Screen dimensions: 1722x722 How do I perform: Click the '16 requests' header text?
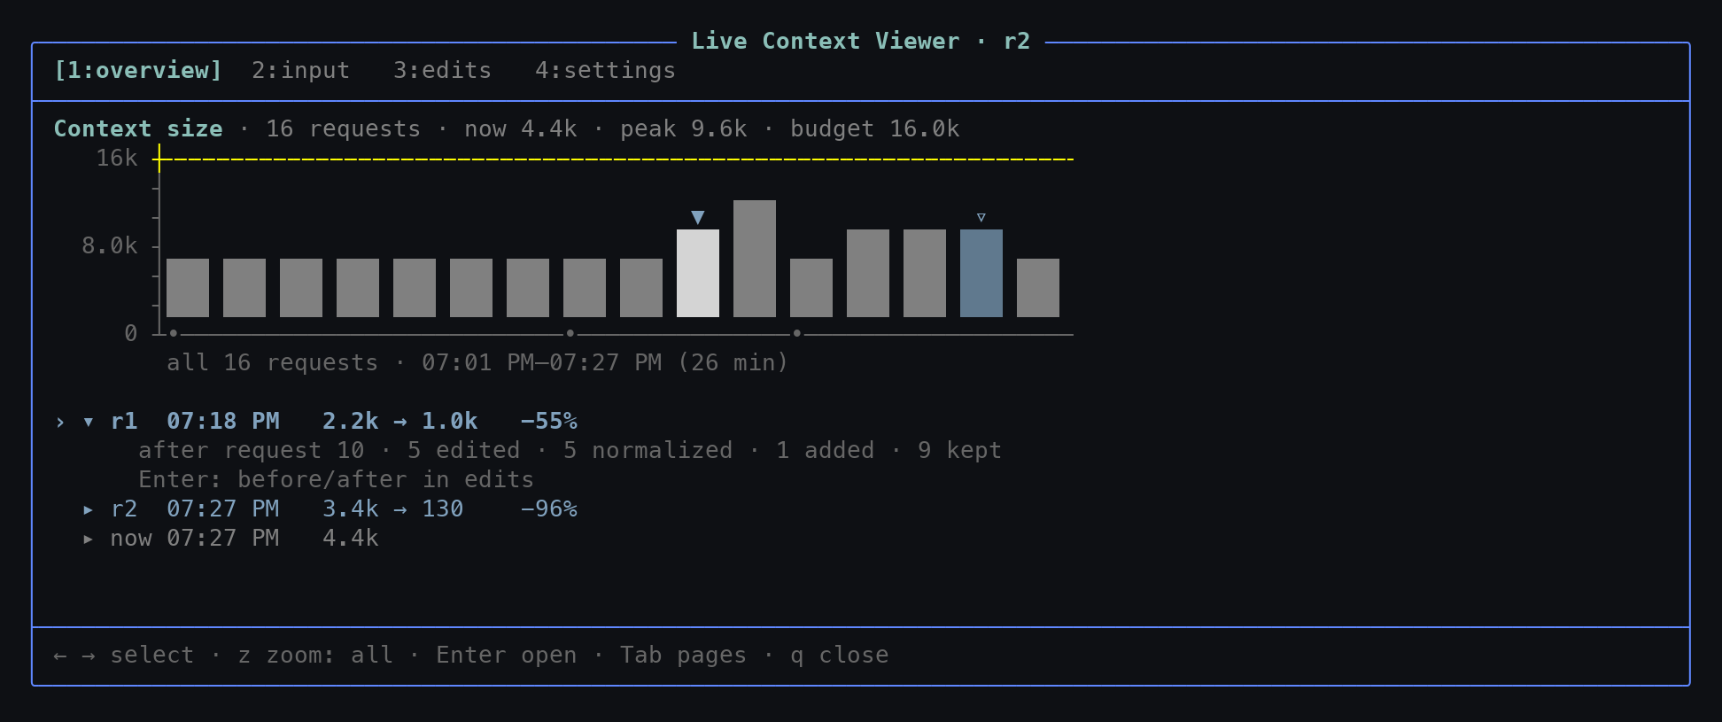[x=344, y=128]
